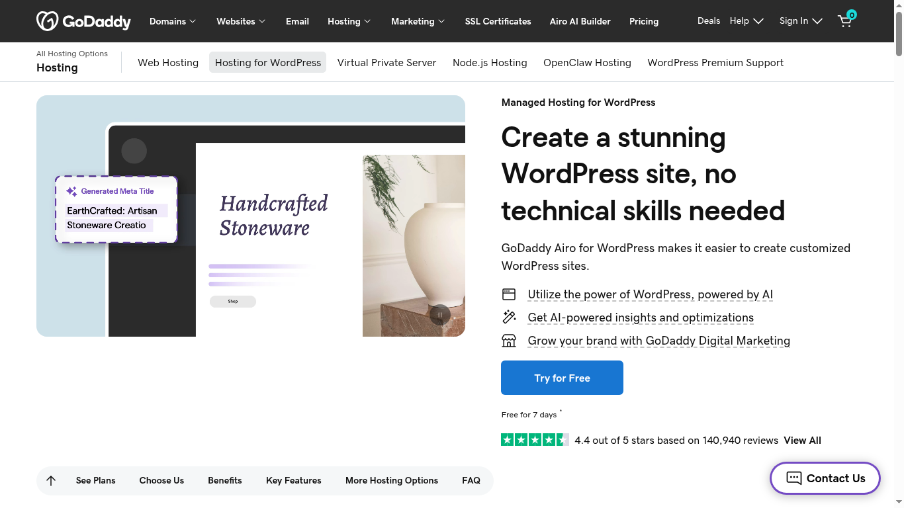The height and width of the screenshot is (508, 904).
Task: Click the 'Managed Hosting for WordPress' label
Action: pyautogui.click(x=578, y=103)
